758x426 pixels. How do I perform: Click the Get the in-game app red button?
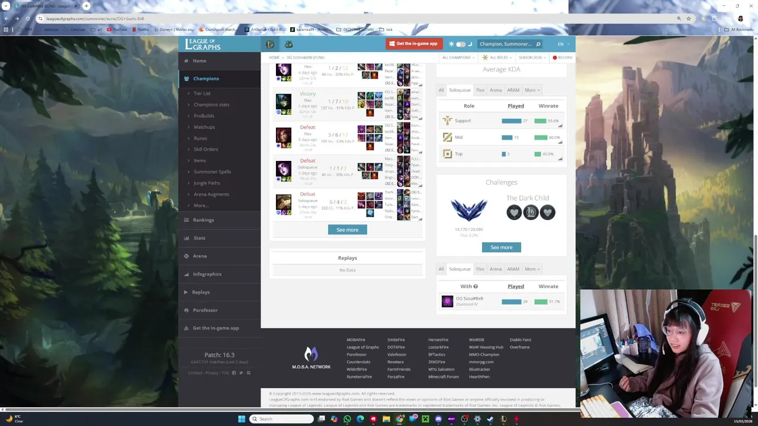point(415,44)
